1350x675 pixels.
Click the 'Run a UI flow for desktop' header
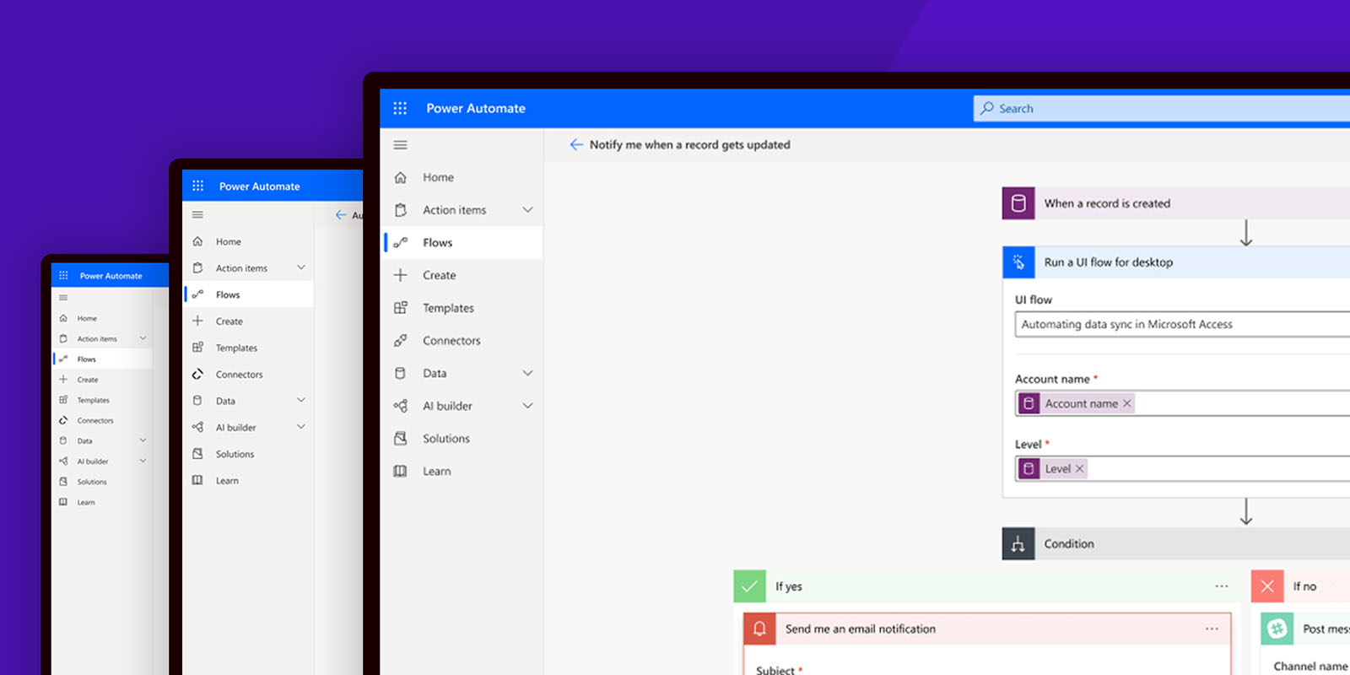coord(1176,262)
